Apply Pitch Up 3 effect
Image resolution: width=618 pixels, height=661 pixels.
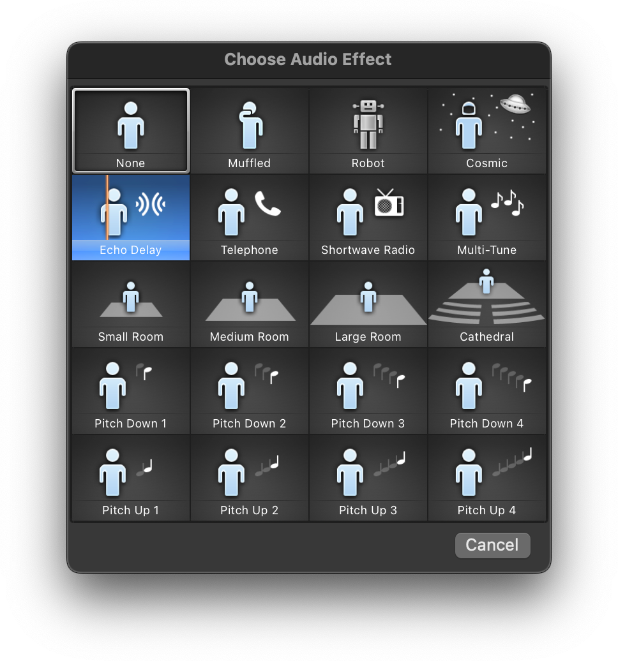click(x=368, y=478)
